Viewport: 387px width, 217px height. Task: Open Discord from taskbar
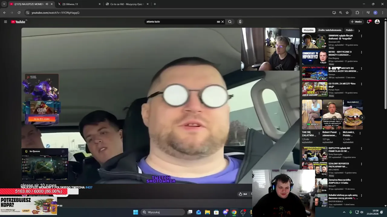click(225, 212)
